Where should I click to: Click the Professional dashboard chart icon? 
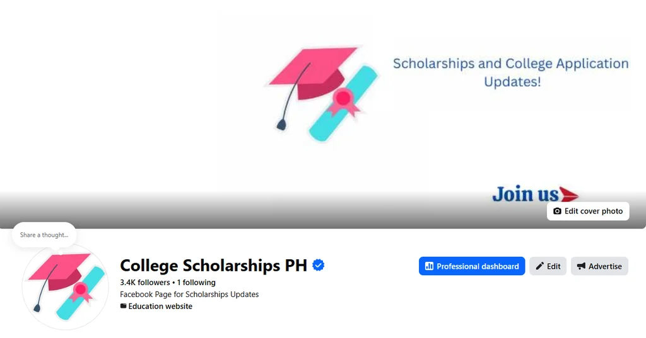click(x=429, y=266)
